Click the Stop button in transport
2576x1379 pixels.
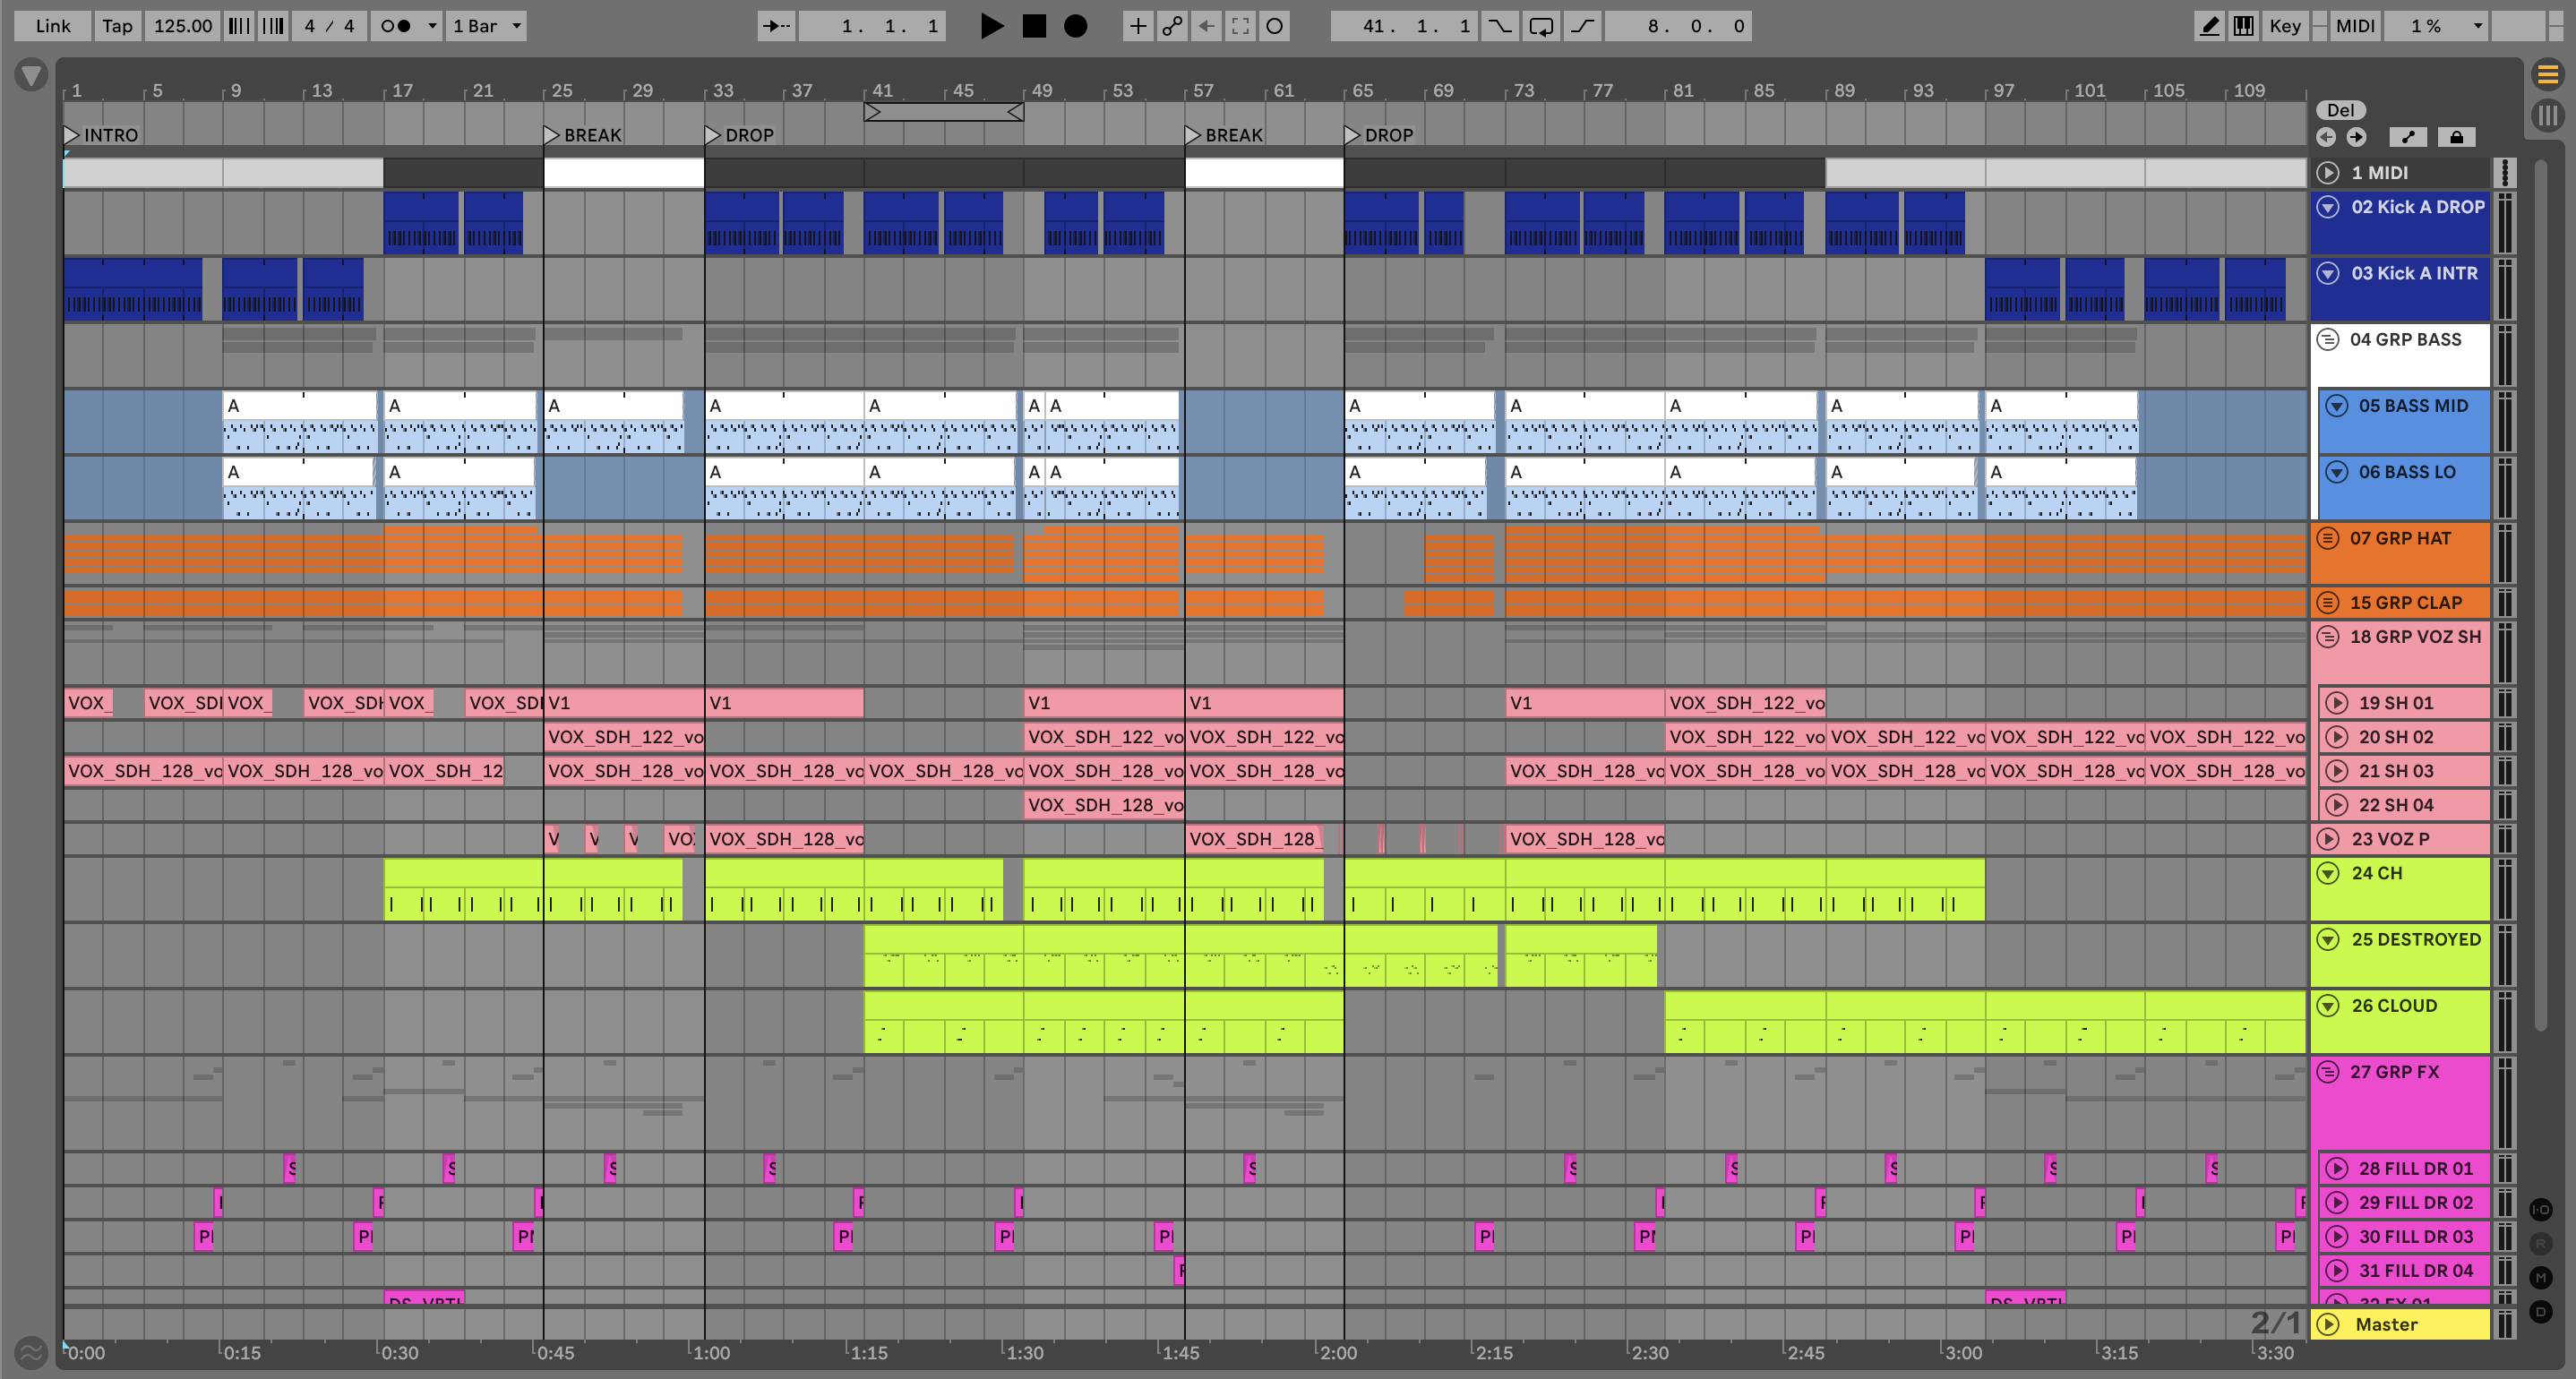[x=1034, y=26]
